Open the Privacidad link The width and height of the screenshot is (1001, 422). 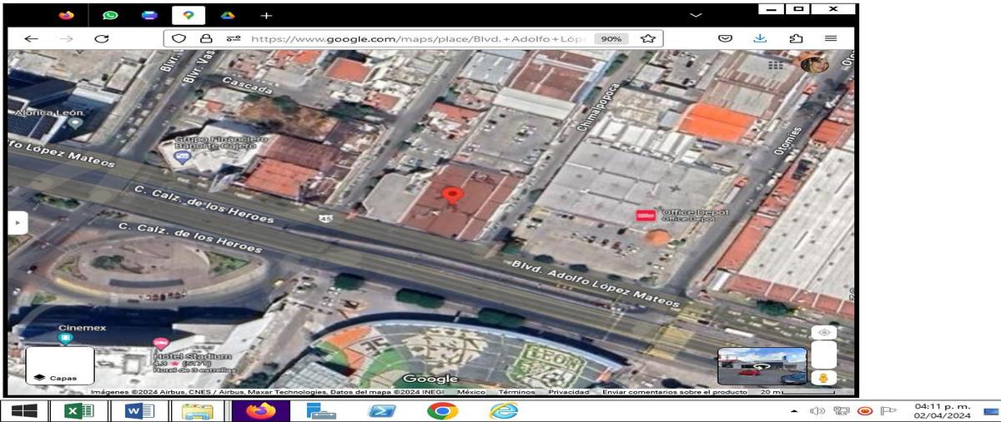coord(569,392)
